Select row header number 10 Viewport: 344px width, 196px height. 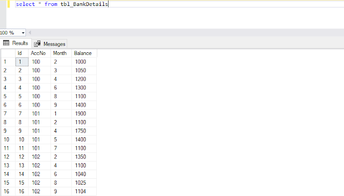[x=9, y=139]
